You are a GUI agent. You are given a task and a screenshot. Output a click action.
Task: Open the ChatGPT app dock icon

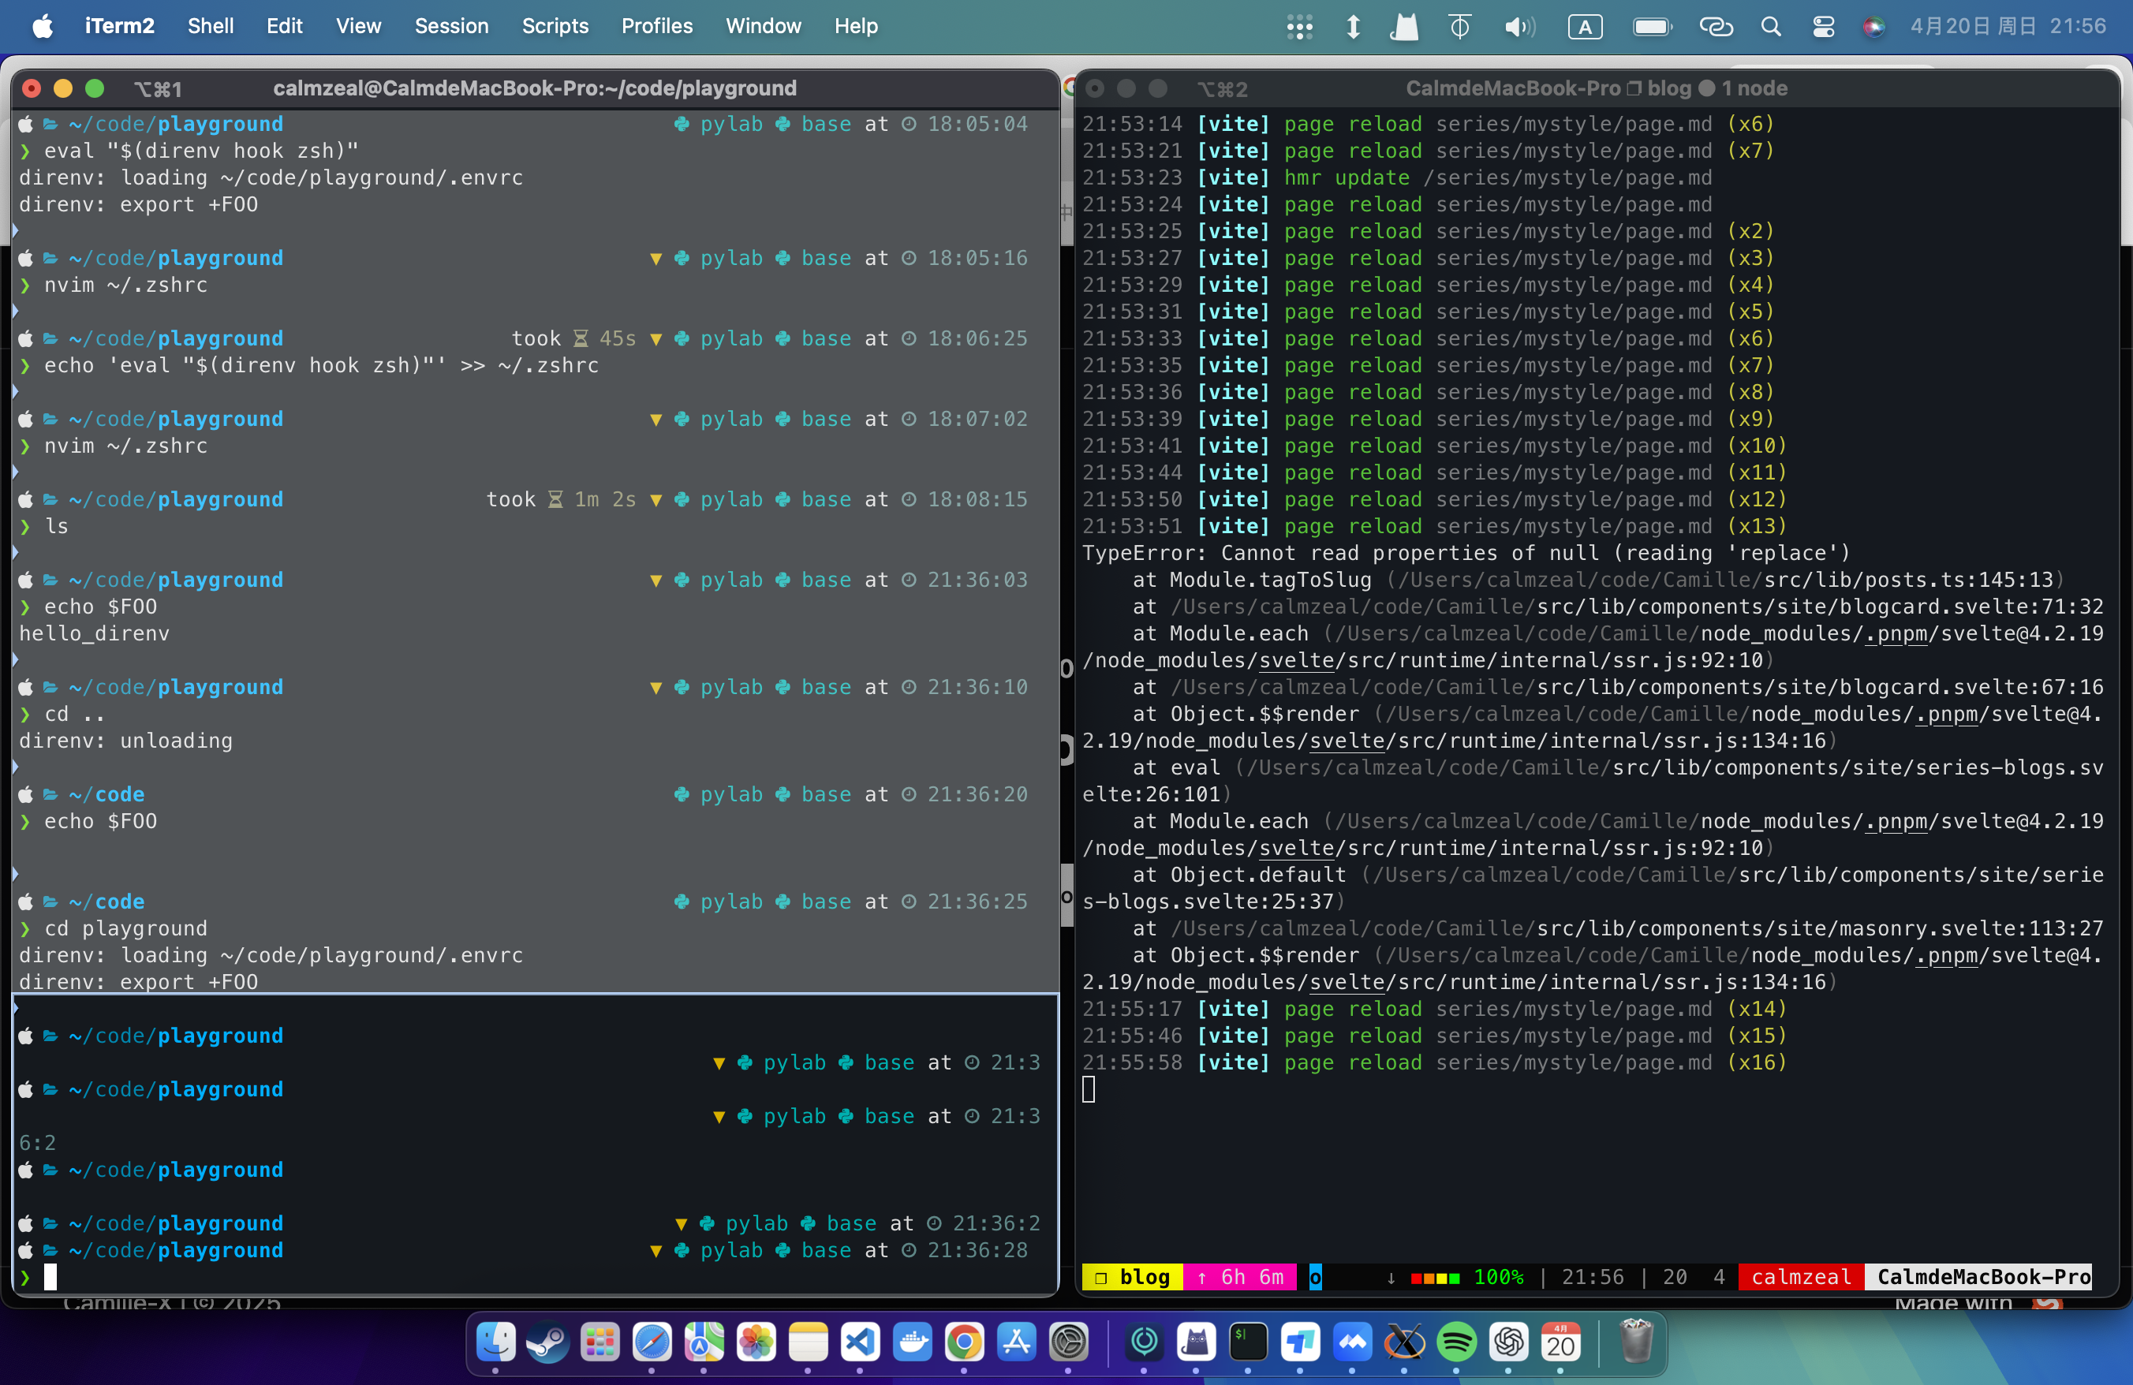coord(1508,1342)
